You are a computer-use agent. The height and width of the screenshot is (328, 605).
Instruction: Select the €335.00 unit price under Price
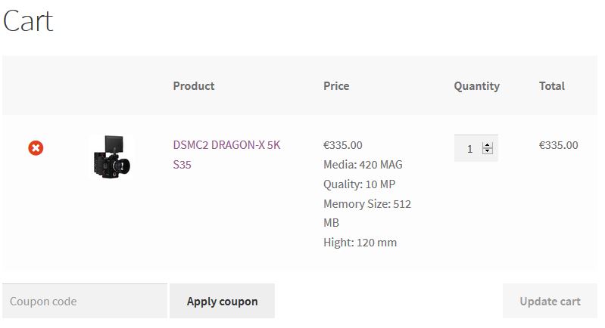tap(342, 145)
